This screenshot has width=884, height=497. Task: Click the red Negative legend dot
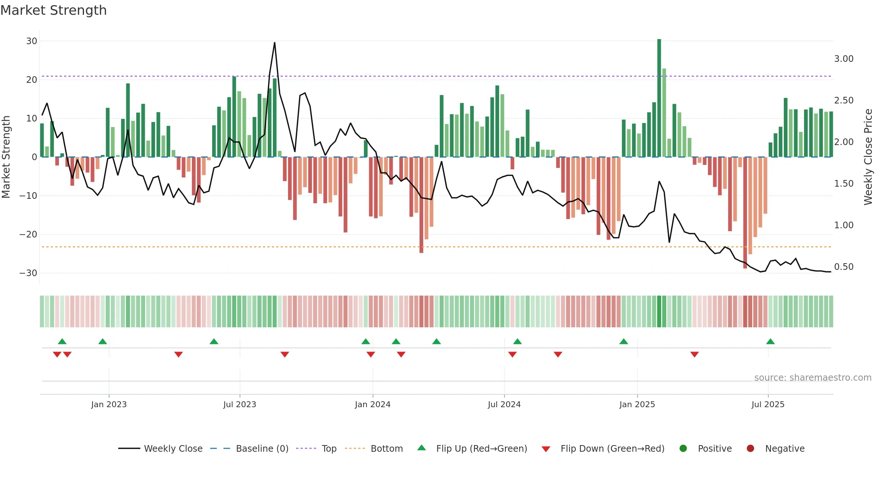click(750, 448)
